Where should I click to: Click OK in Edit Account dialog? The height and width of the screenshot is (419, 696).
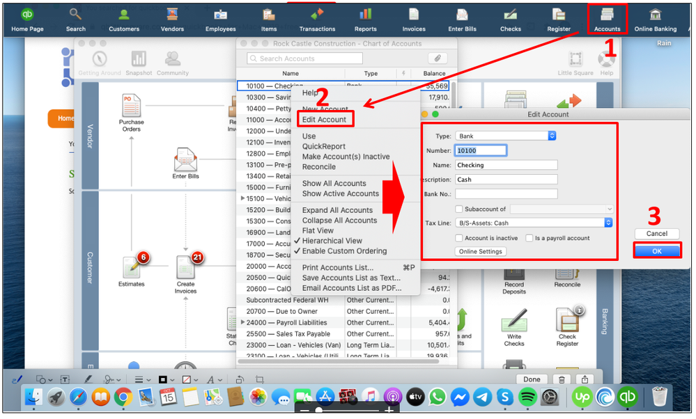coord(656,251)
